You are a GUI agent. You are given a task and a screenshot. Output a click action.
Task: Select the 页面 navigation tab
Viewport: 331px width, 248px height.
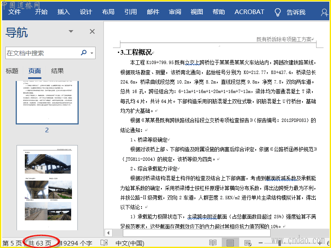click(35, 71)
